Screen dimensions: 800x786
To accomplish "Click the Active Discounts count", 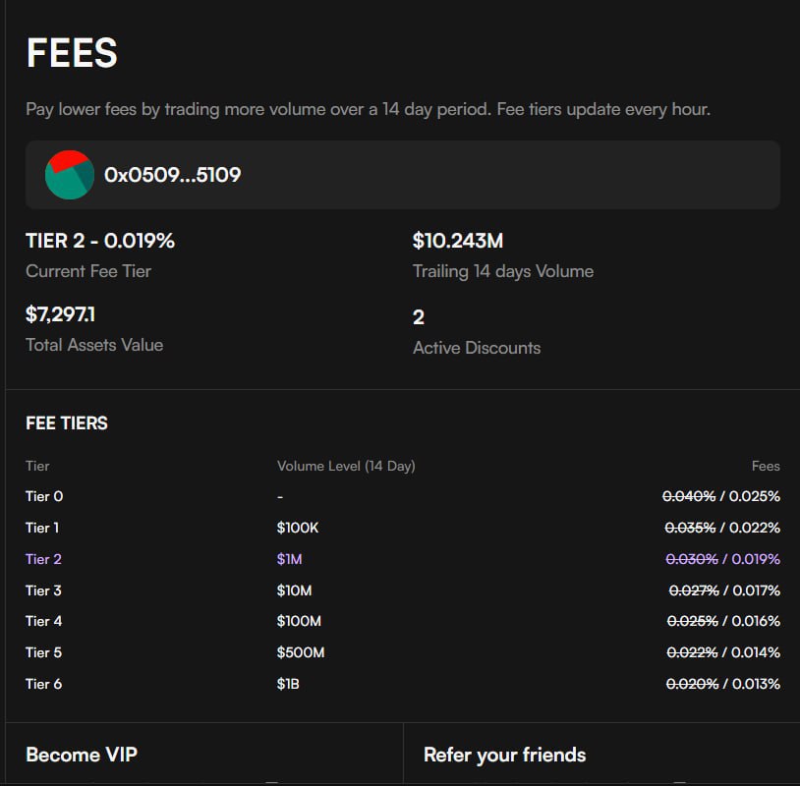I will coord(419,317).
